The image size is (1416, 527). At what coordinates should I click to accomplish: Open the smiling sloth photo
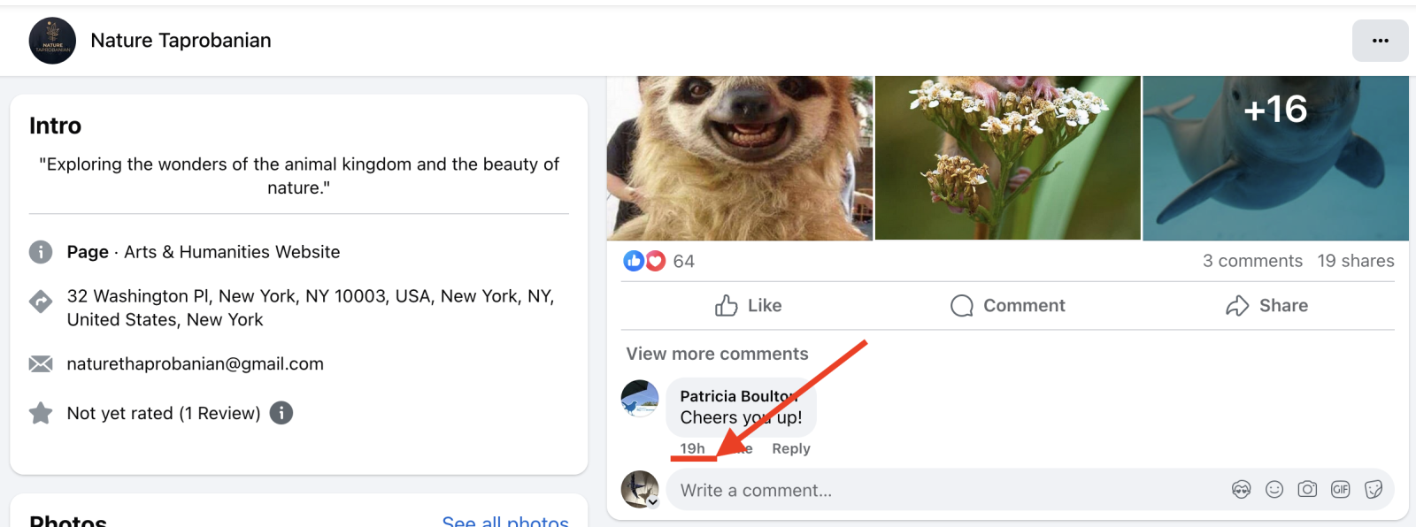[740, 157]
